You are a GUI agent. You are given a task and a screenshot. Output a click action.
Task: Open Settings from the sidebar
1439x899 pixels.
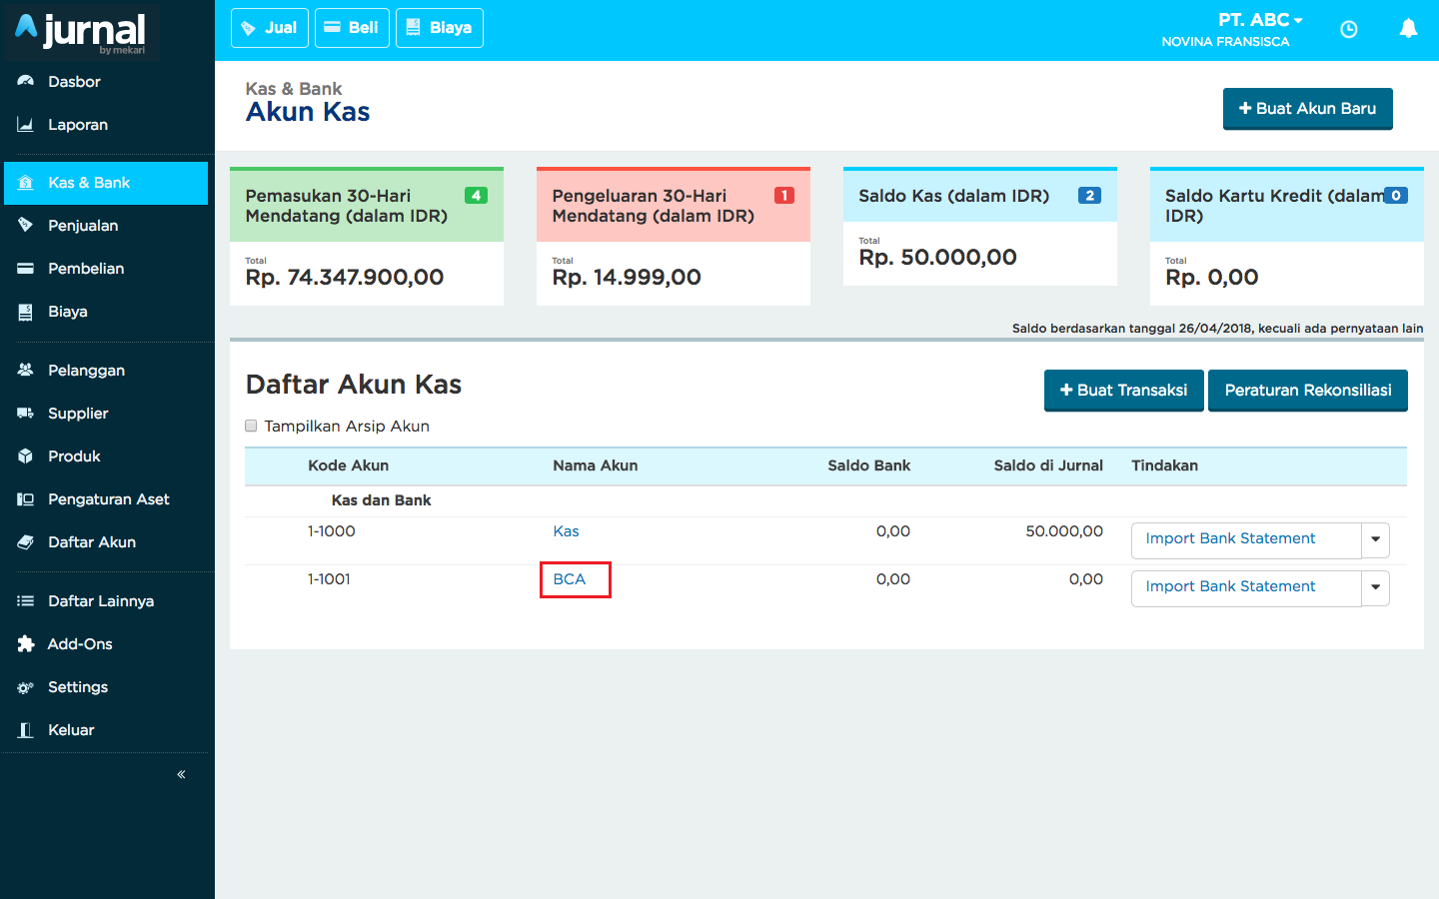[78, 687]
